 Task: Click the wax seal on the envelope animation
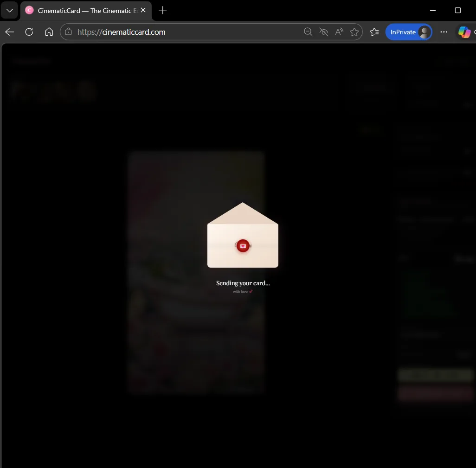[243, 246]
